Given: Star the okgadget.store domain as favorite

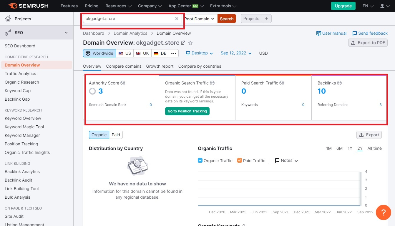Looking at the screenshot, I should (x=190, y=43).
